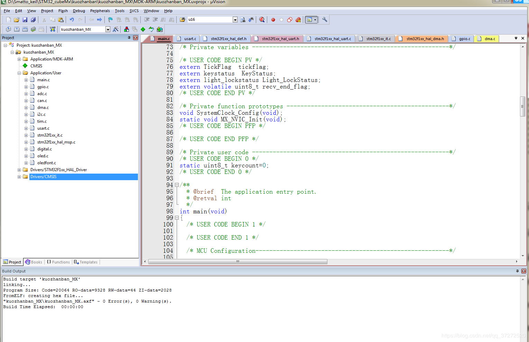Open Configuration wrench icon
The image size is (529, 342).
pos(325,20)
